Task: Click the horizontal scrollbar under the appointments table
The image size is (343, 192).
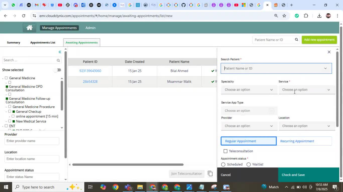Action: (128, 165)
